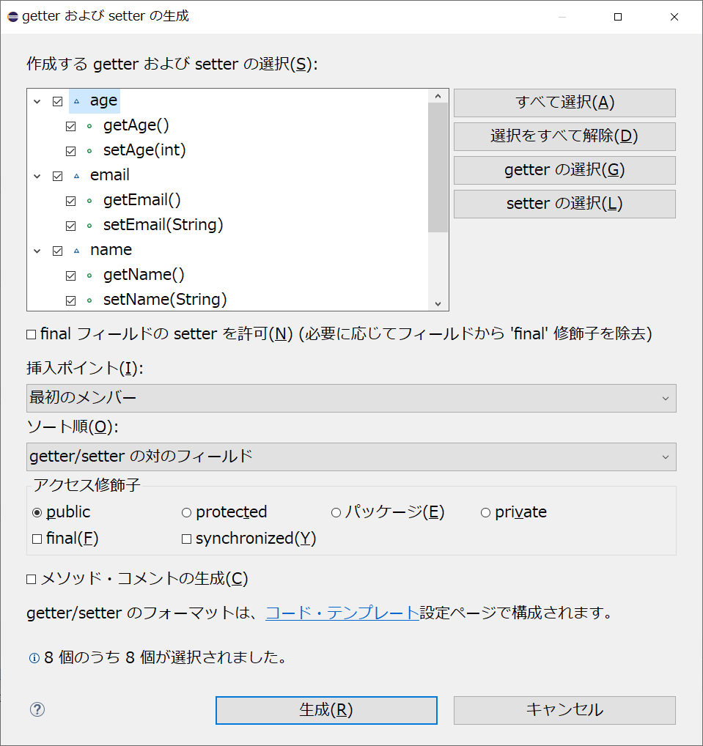
Task: Collapse the age tree node
Action: tap(37, 100)
